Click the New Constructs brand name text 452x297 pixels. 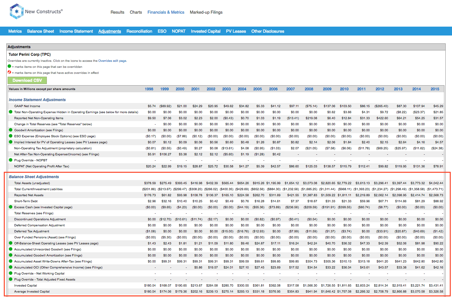click(44, 11)
